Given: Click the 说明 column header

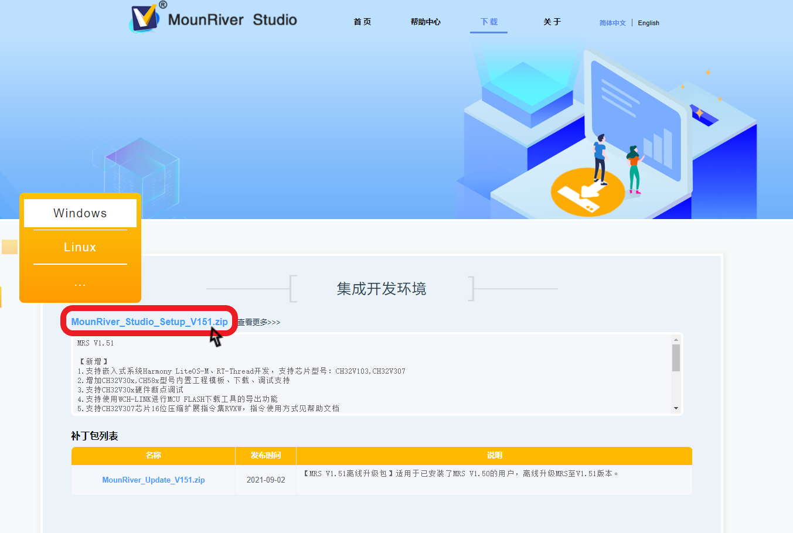Looking at the screenshot, I should pos(495,455).
